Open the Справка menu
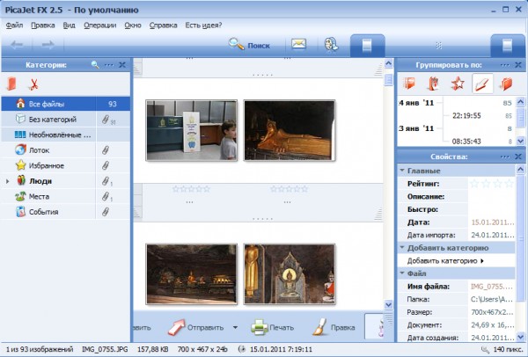 click(163, 25)
